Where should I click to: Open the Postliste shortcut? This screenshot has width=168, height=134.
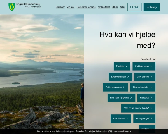[122, 66]
